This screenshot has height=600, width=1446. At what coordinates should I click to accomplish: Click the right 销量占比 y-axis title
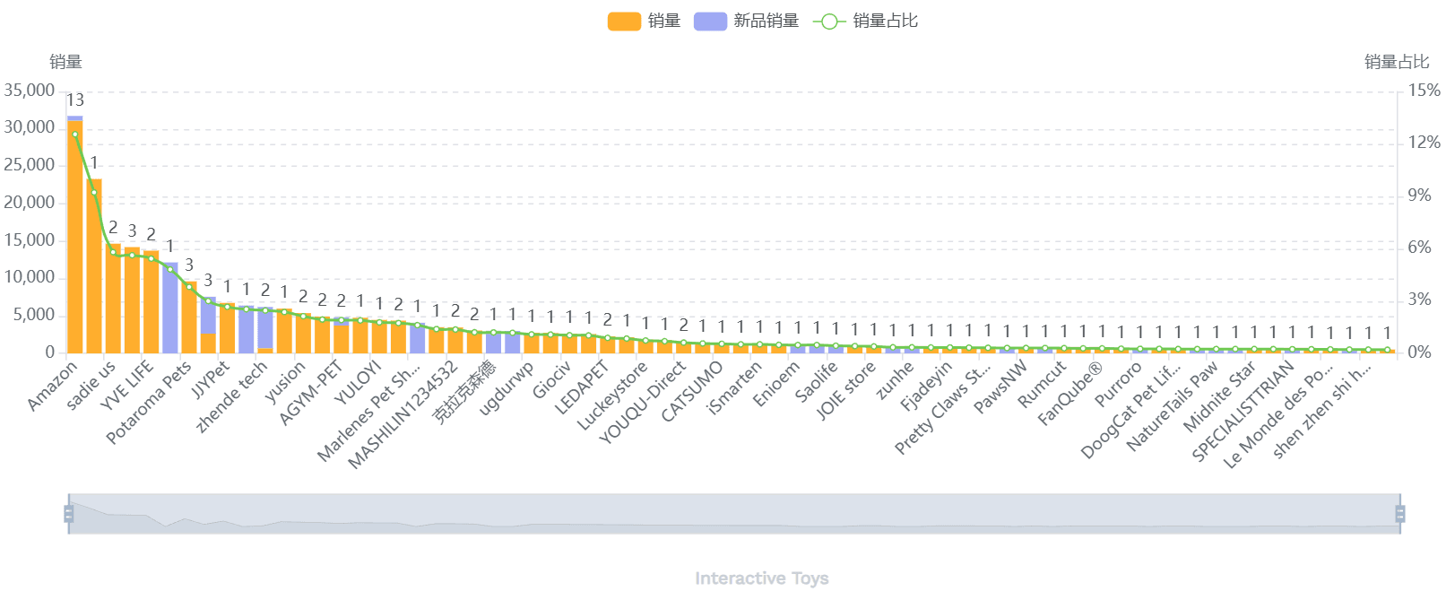(1396, 62)
